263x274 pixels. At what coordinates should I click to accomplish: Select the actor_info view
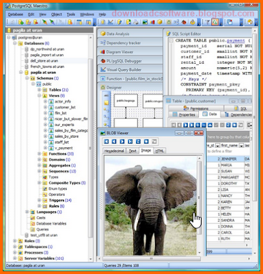point(63,101)
